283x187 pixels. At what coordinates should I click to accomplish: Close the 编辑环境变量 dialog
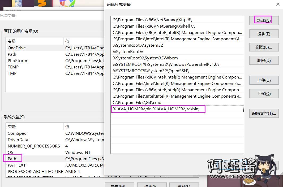coord(278,4)
